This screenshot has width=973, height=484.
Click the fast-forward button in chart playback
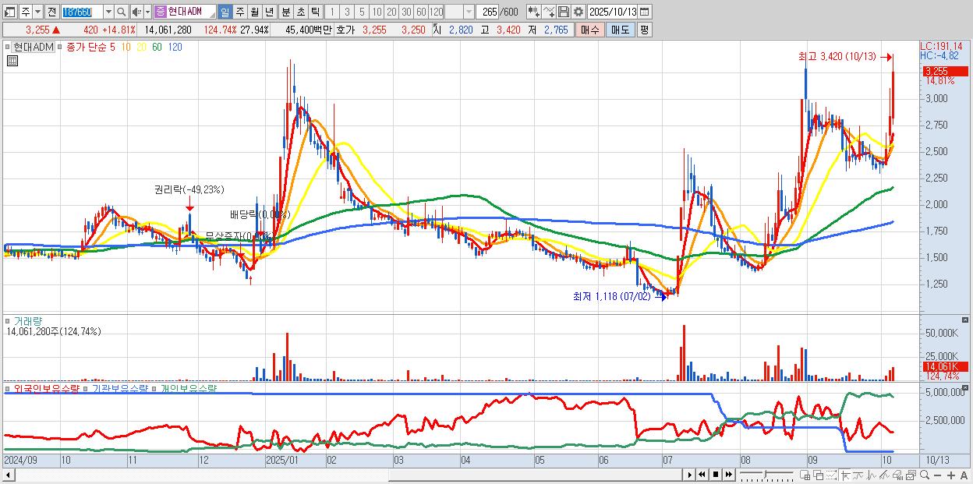pos(728,475)
